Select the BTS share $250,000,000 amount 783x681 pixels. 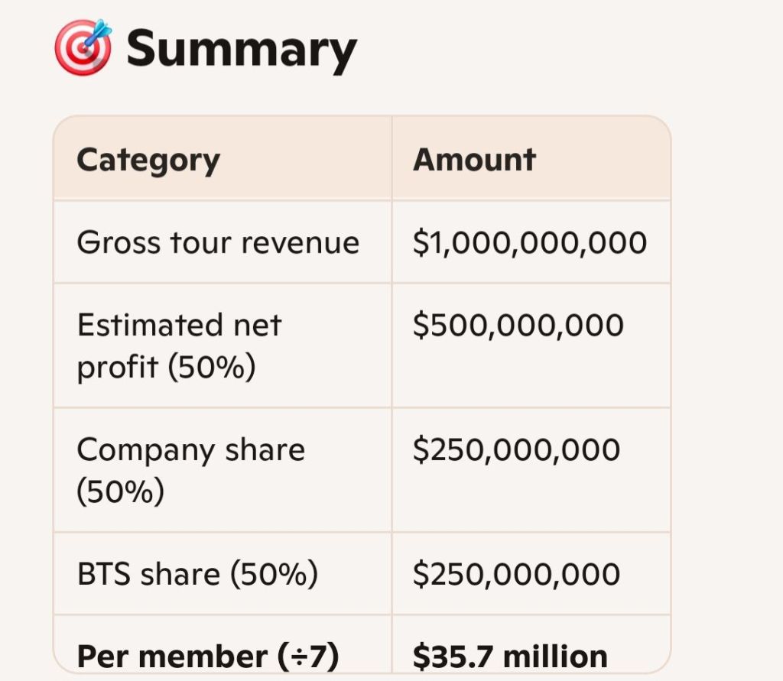tap(516, 575)
